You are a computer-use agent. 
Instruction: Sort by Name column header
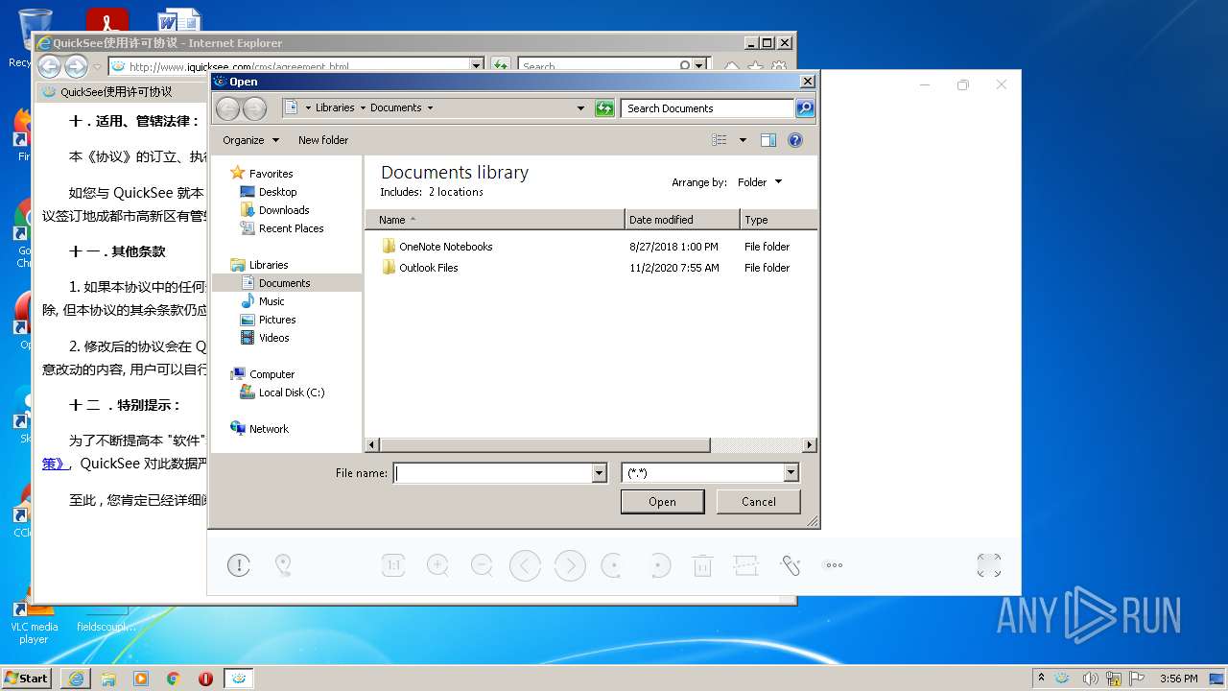[x=495, y=220]
